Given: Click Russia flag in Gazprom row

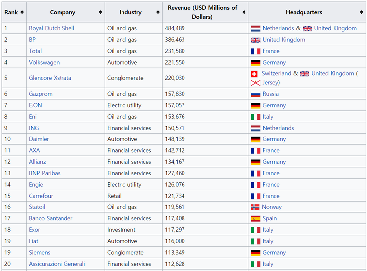Looking at the screenshot, I should coord(255,94).
